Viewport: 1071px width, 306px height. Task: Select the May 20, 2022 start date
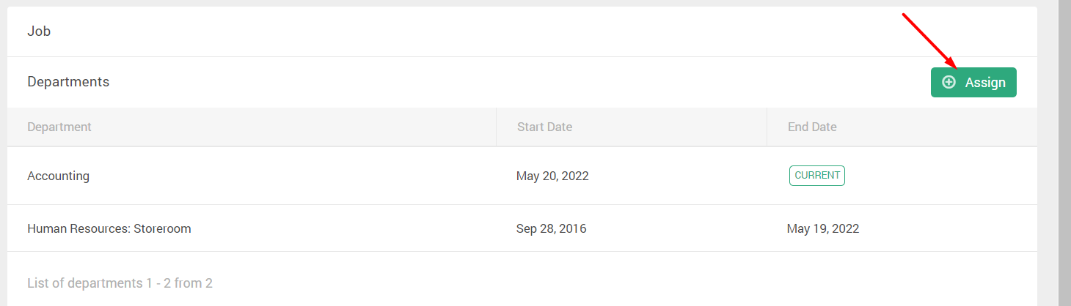[552, 176]
